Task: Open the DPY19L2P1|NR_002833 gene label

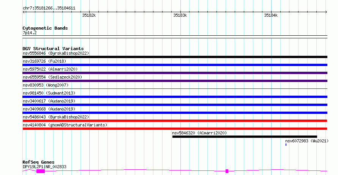Action: pyautogui.click(x=44, y=167)
